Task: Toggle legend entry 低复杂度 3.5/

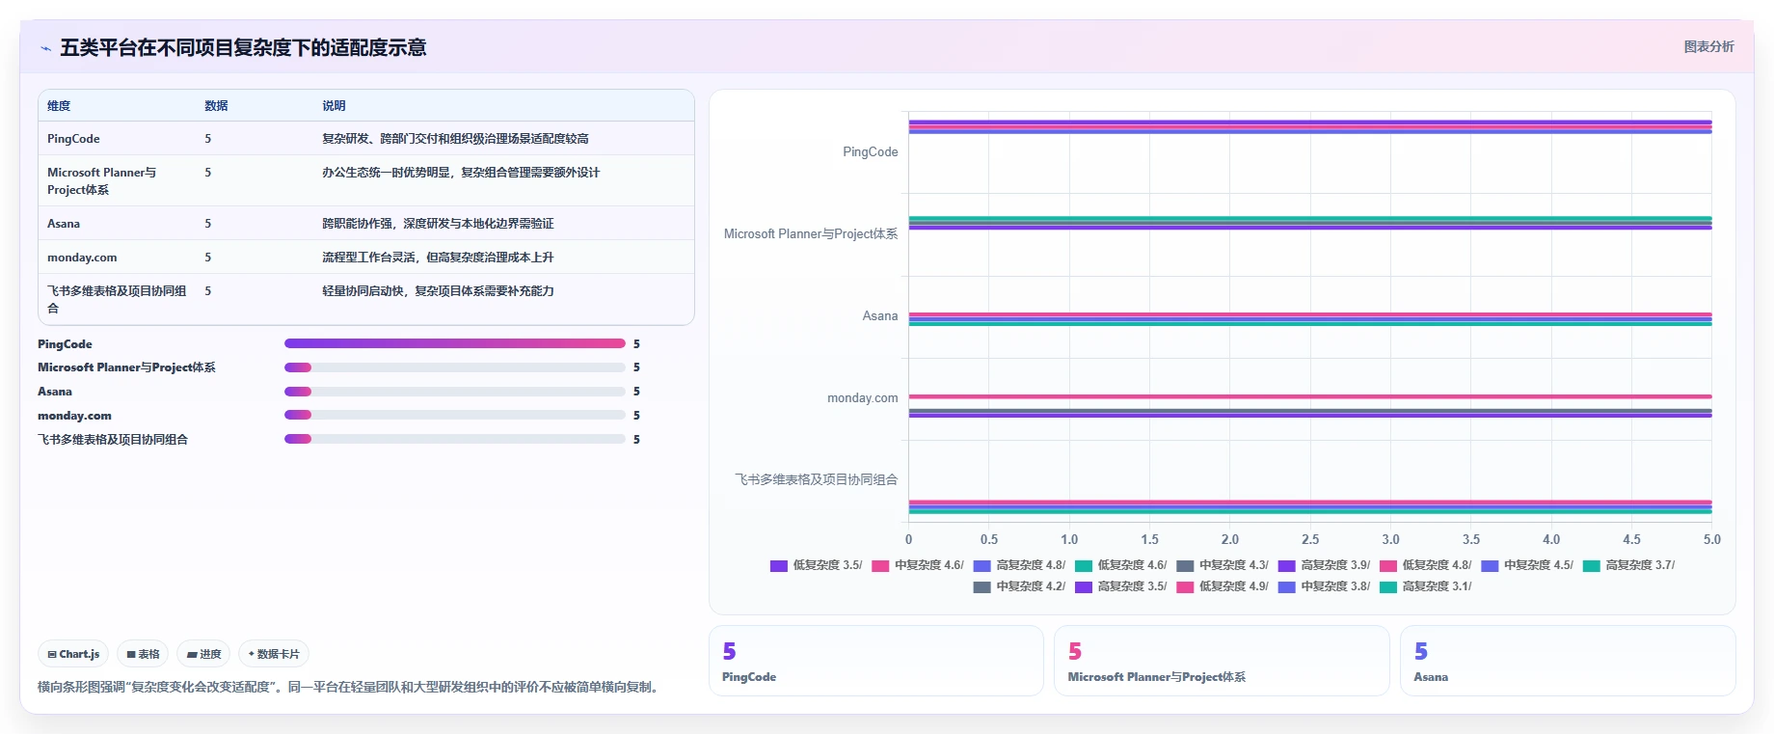Action: pos(816,566)
